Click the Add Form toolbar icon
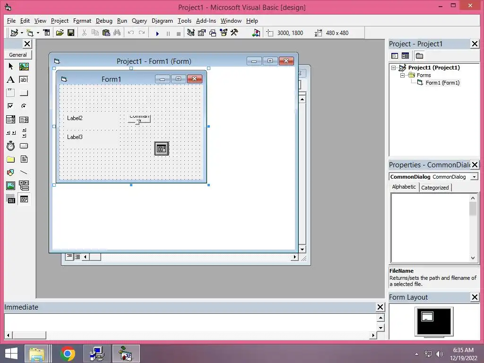 point(30,33)
